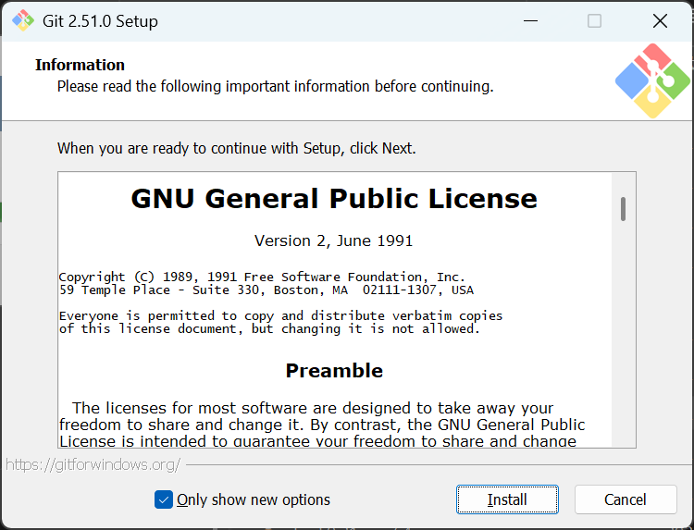Viewport: 694px width, 530px height.
Task: Click the Git icon in title bar
Action: [22, 20]
